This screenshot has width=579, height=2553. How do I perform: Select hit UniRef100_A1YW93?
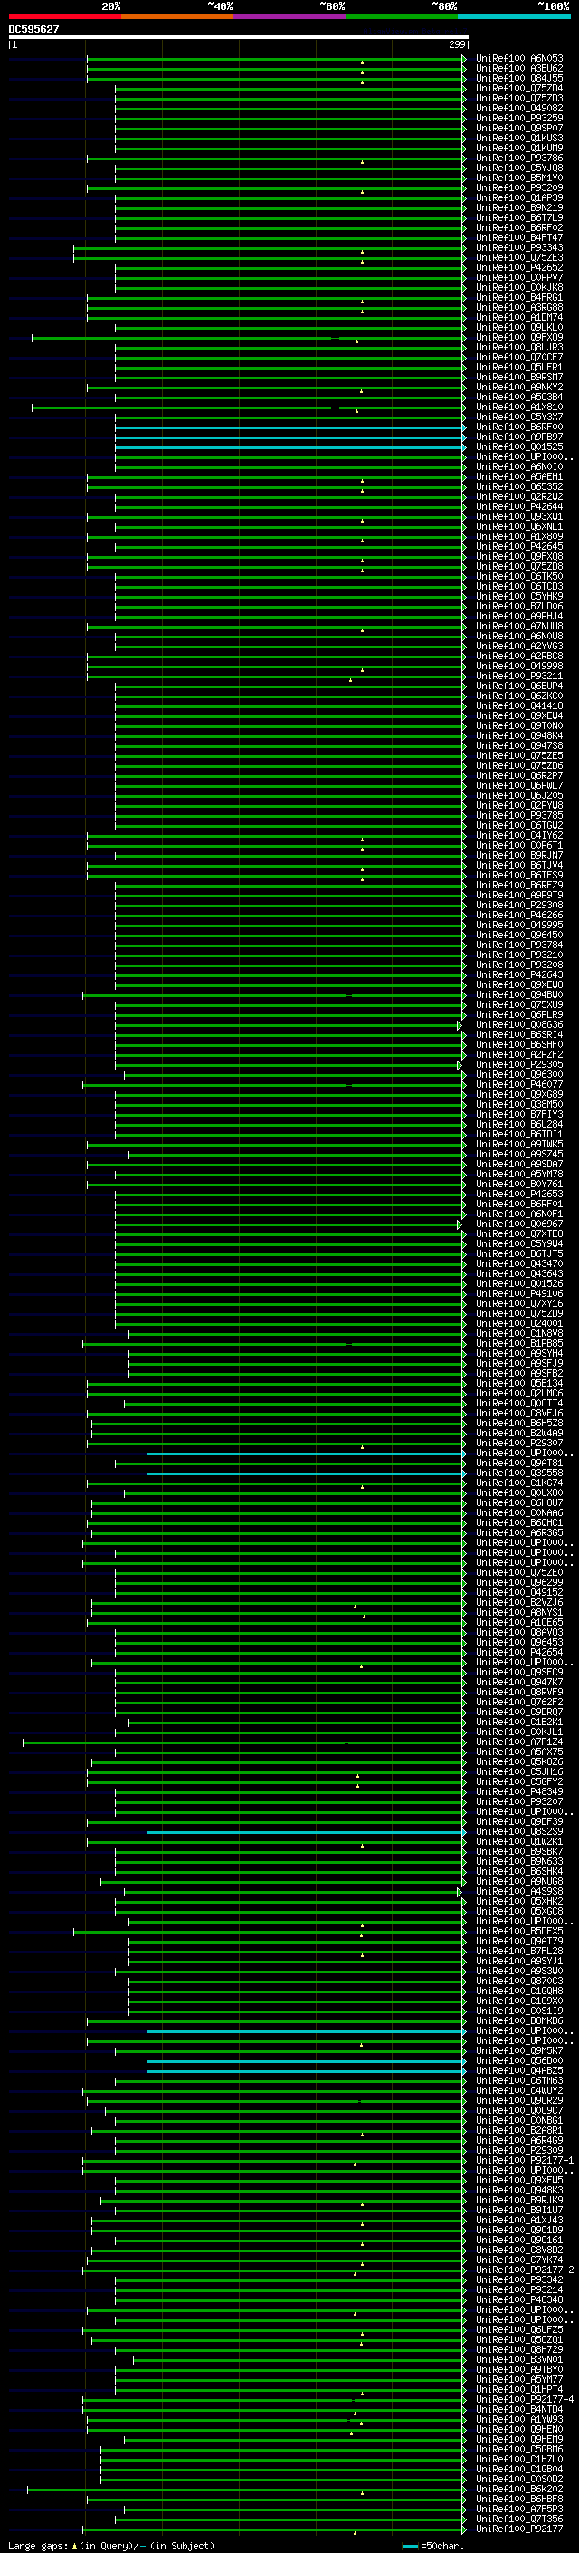point(519,2419)
